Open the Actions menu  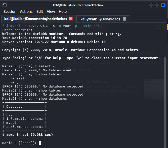[26, 12]
